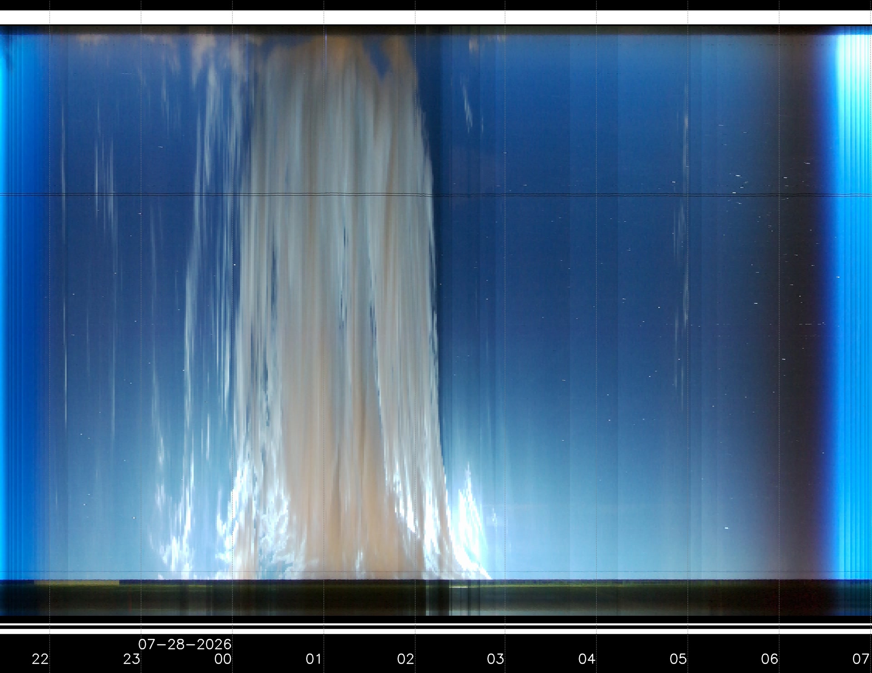Viewport: 872px width, 673px height.
Task: Click the 07-28-2026 date label
Action: click(185, 644)
